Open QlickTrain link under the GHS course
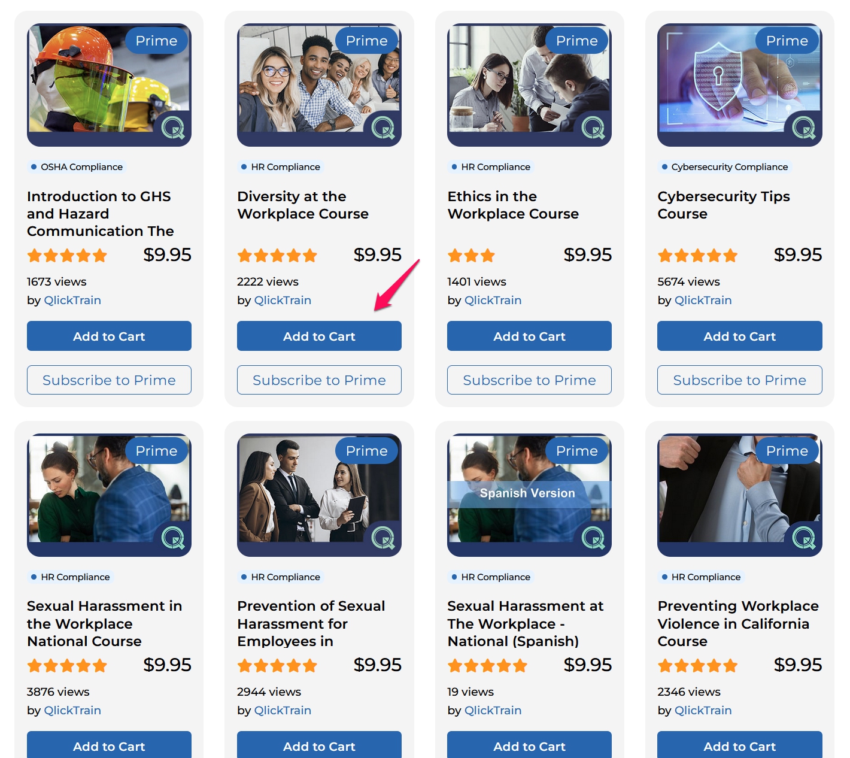This screenshot has width=850, height=758. [72, 301]
